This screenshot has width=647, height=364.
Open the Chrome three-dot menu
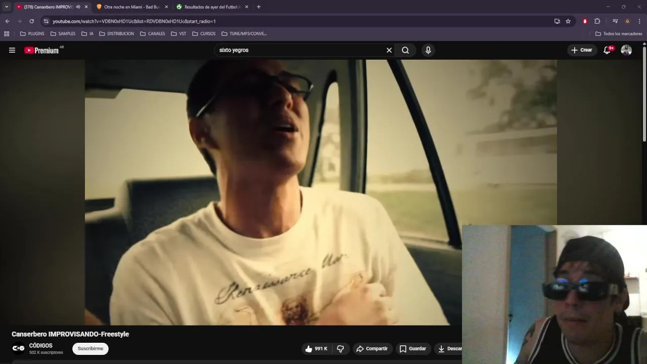point(639,21)
